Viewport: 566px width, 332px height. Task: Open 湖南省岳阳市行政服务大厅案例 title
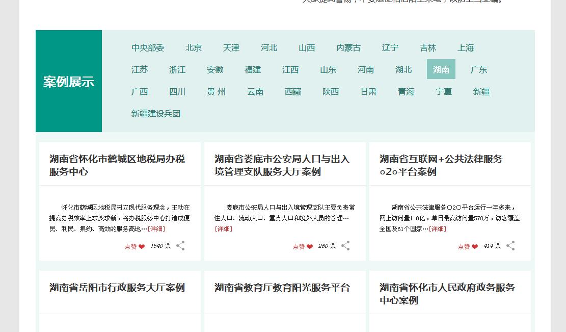click(x=117, y=288)
